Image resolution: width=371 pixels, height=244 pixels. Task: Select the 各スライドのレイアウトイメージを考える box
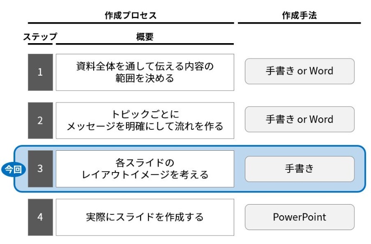click(145, 169)
